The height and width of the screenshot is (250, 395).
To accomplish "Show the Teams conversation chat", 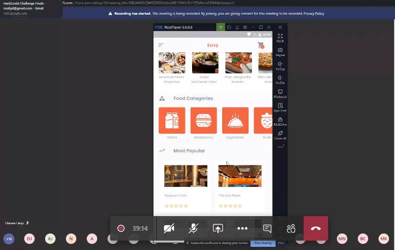I will [x=267, y=228].
